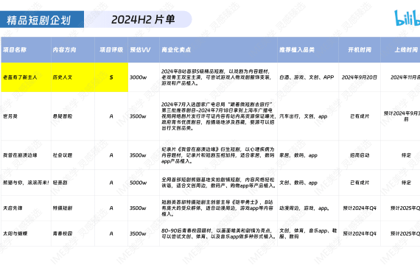Select the 3500w value in the 世另我 row
The width and height of the screenshot is (420, 265).
[x=139, y=116]
